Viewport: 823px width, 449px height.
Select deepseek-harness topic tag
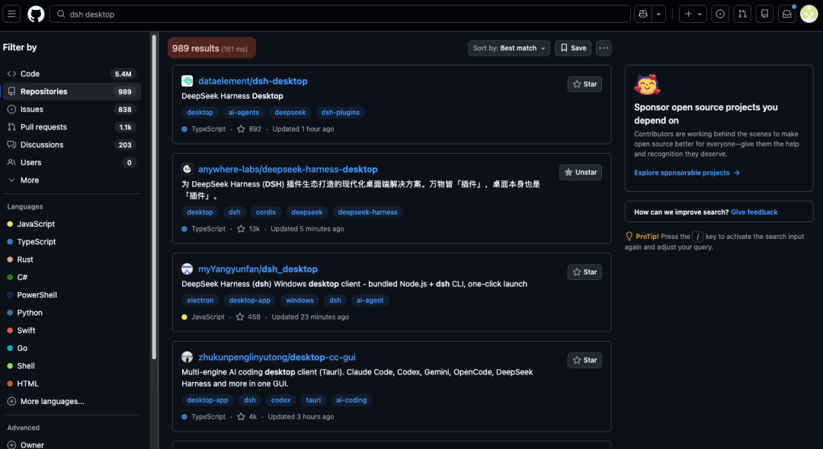[367, 213]
